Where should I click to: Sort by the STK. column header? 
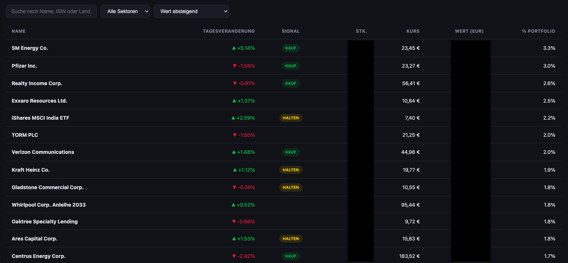click(361, 31)
